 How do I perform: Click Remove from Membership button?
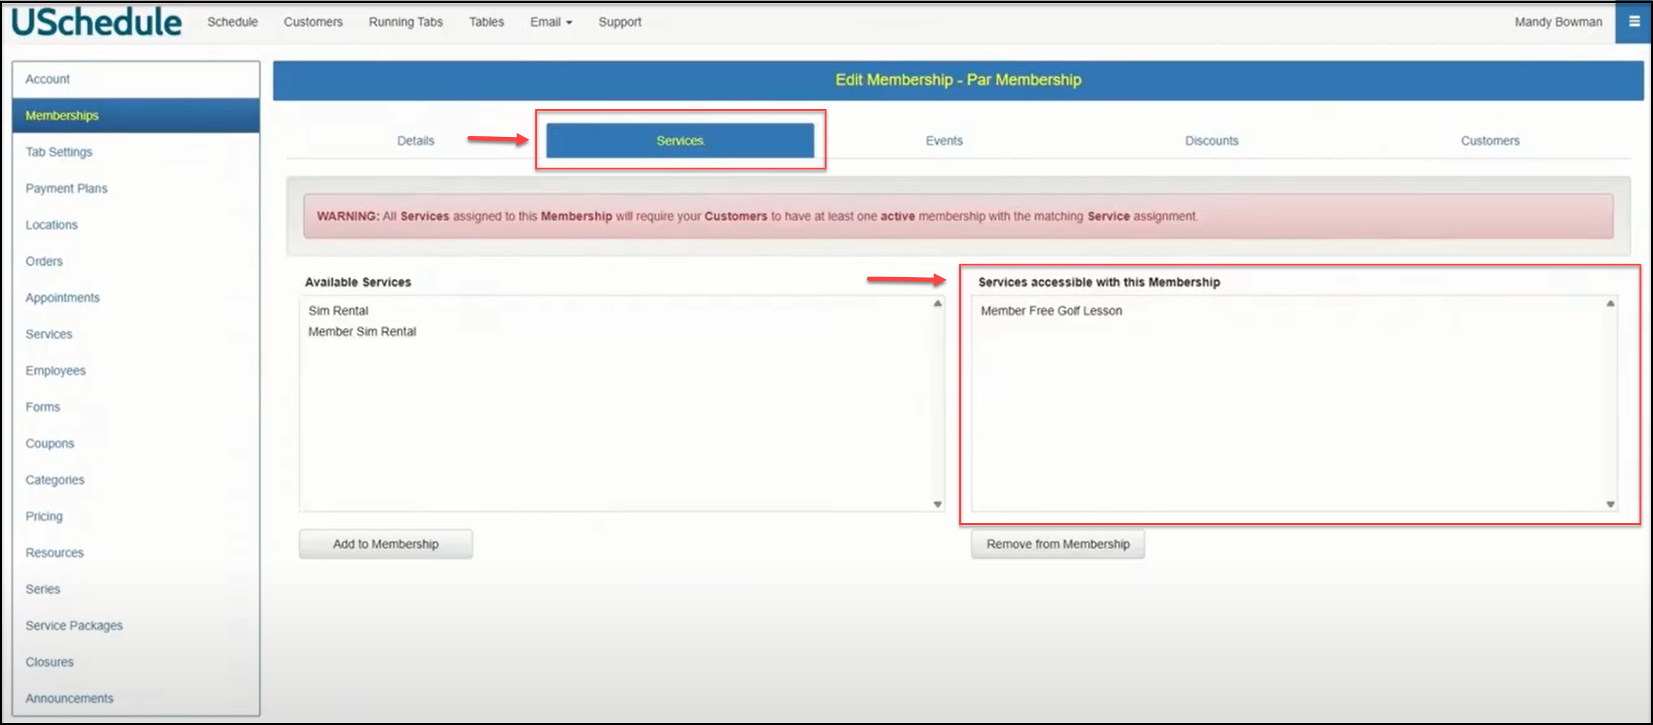[x=1058, y=543]
